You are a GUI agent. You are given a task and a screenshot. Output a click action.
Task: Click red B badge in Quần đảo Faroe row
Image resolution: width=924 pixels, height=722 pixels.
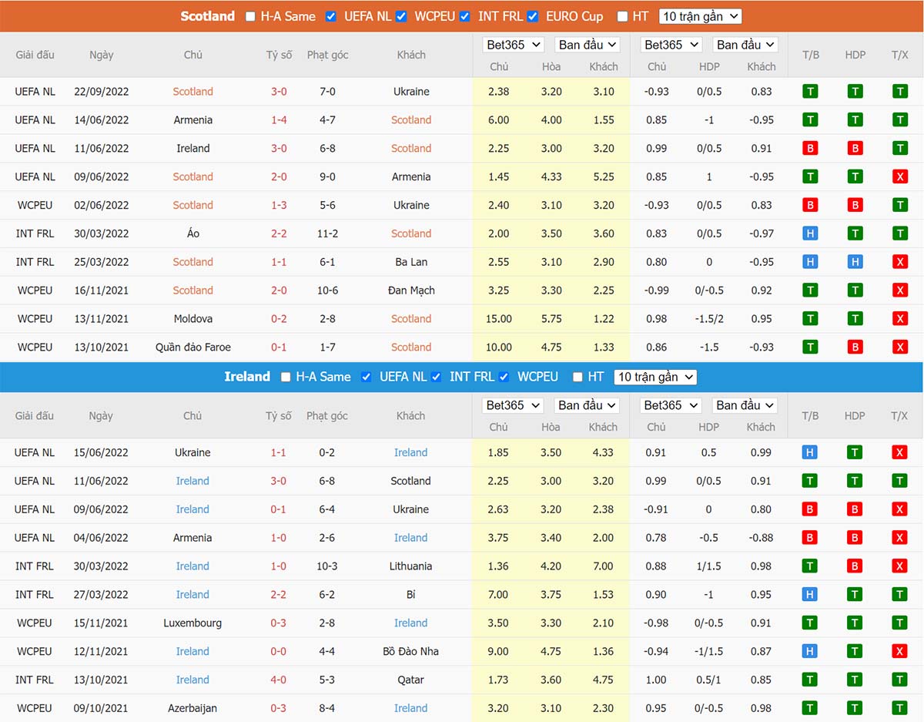click(855, 347)
